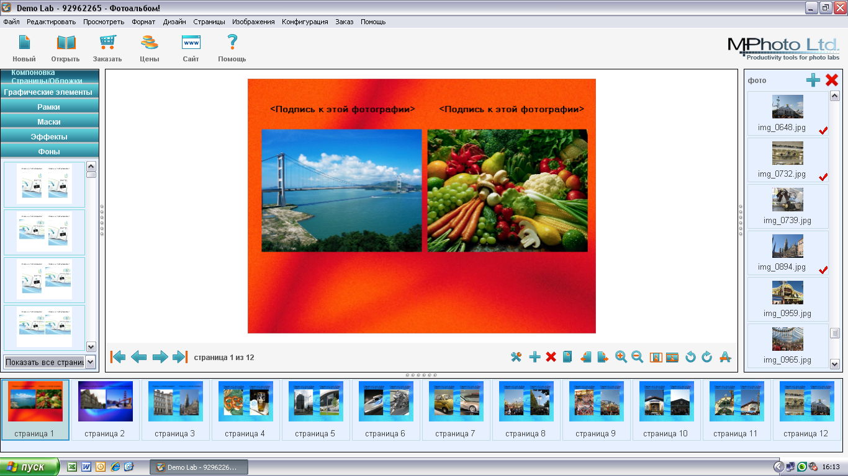Expand the Фоны panel section
The image size is (848, 476).
(49, 151)
